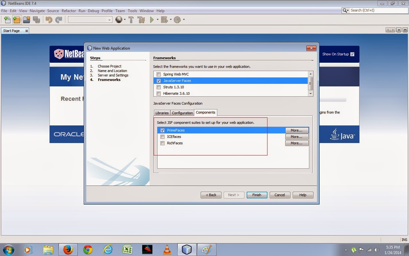Viewport: 409px width, 256px height.
Task: Click the Back button
Action: [211, 195]
